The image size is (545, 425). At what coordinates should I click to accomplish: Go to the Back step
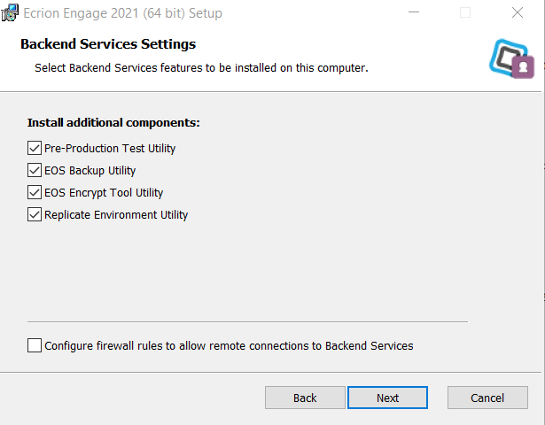(x=305, y=398)
